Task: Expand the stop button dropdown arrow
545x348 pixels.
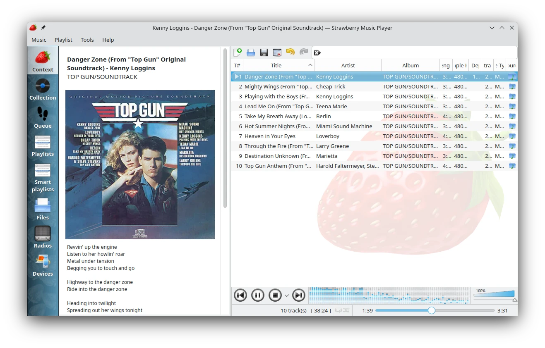Action: (x=287, y=296)
